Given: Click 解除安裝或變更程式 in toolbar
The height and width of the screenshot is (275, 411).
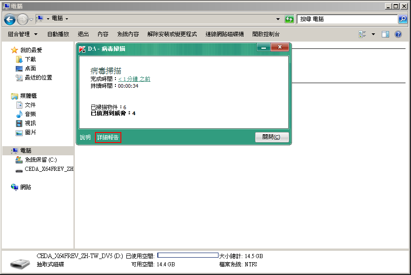Looking at the screenshot, I should click(x=172, y=34).
